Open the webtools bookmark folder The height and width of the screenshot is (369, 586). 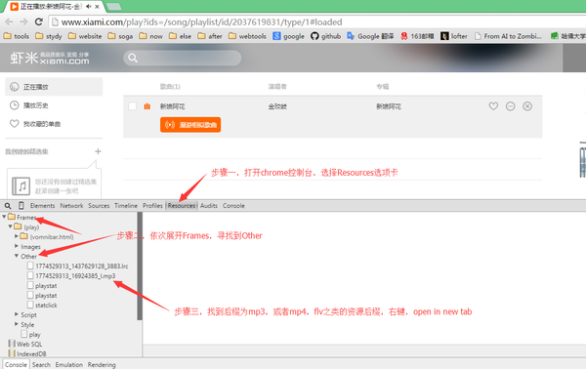(247, 36)
